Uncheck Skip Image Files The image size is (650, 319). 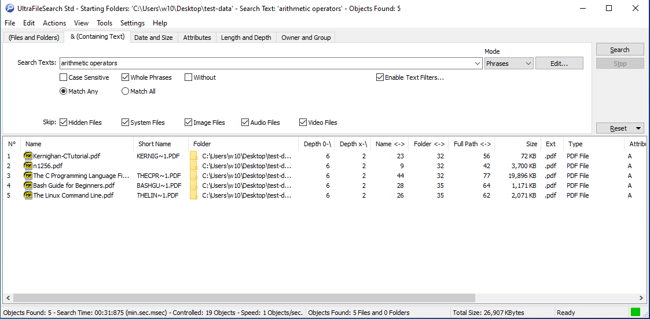pos(188,123)
